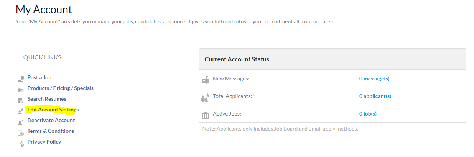Click the mailbox icon next to New Messages
The width and height of the screenshot is (474, 157).
pos(206,80)
